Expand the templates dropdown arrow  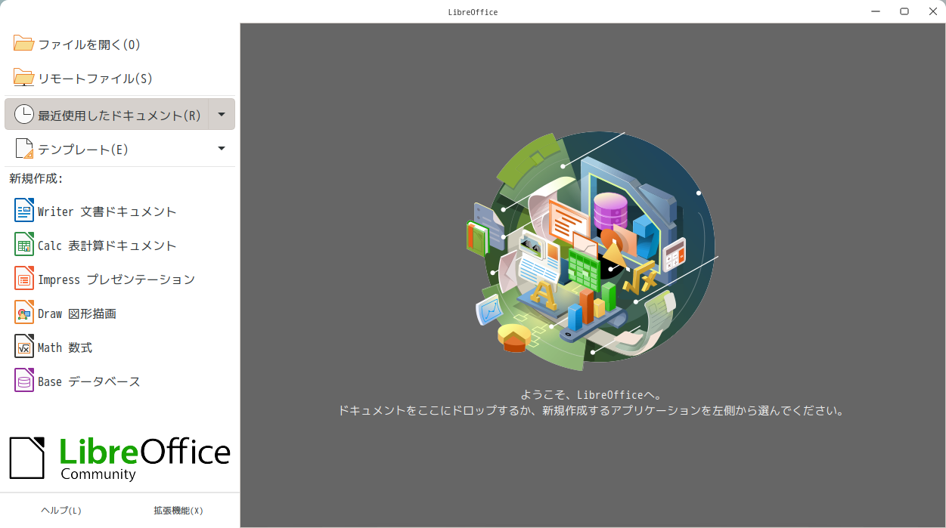pyautogui.click(x=222, y=149)
